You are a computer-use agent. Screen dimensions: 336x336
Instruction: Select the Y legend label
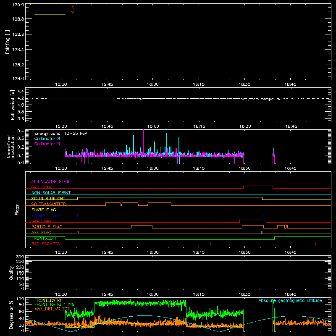coord(73,13)
